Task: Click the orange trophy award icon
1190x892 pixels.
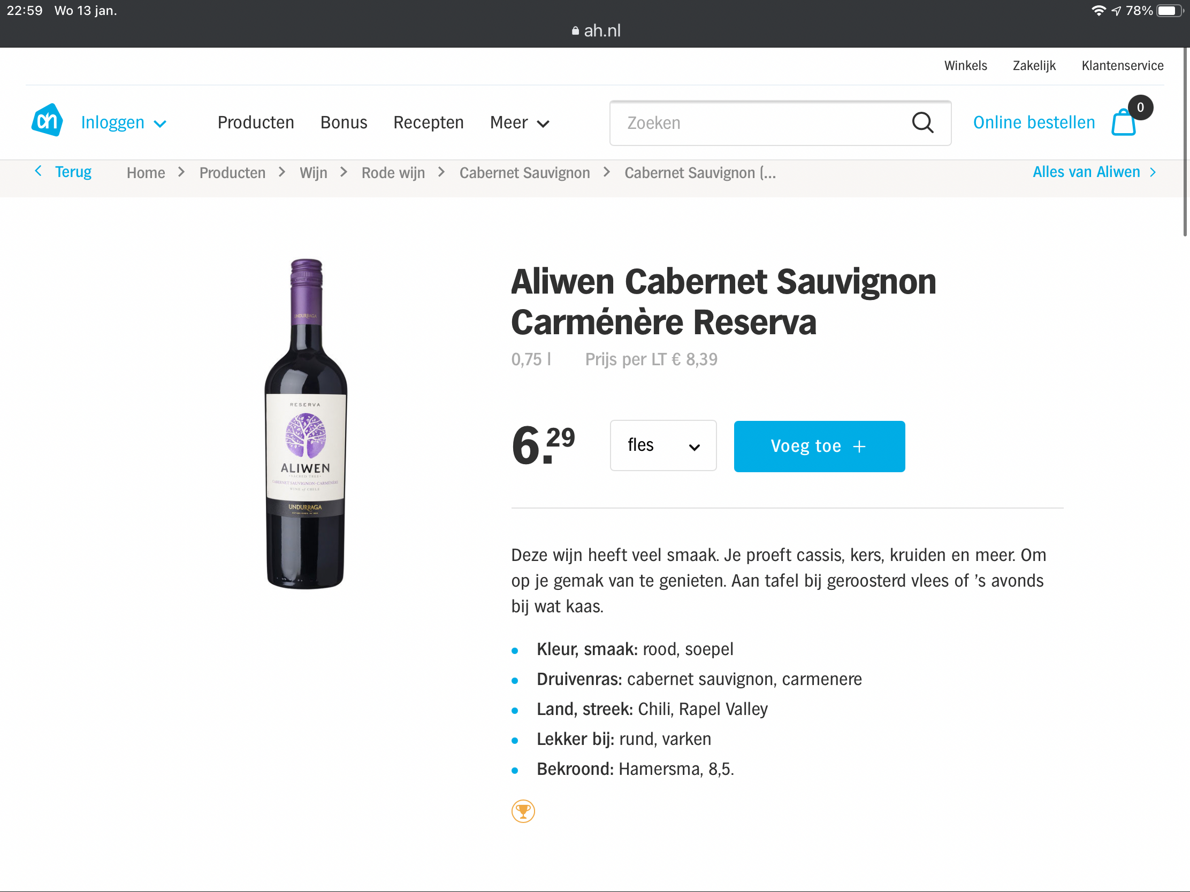Action: 523,811
